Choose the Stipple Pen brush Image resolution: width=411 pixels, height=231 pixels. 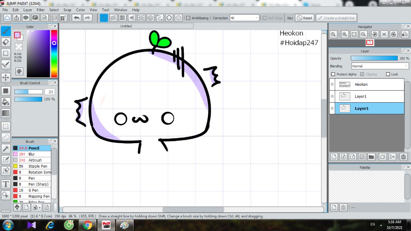click(x=32, y=166)
